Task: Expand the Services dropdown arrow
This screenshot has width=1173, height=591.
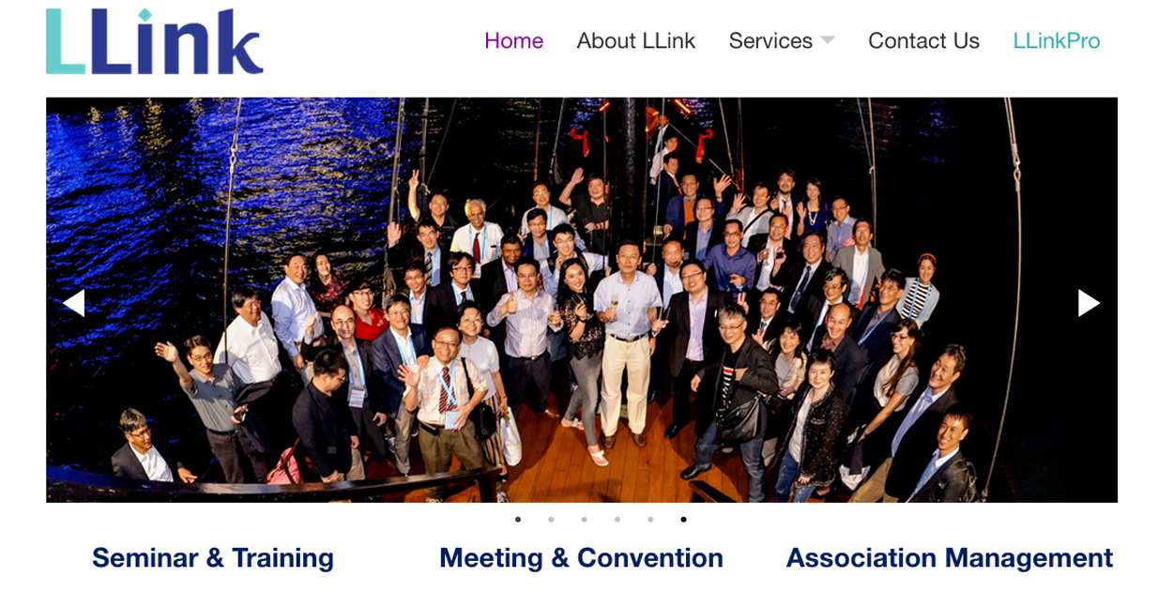Action: pos(827,40)
